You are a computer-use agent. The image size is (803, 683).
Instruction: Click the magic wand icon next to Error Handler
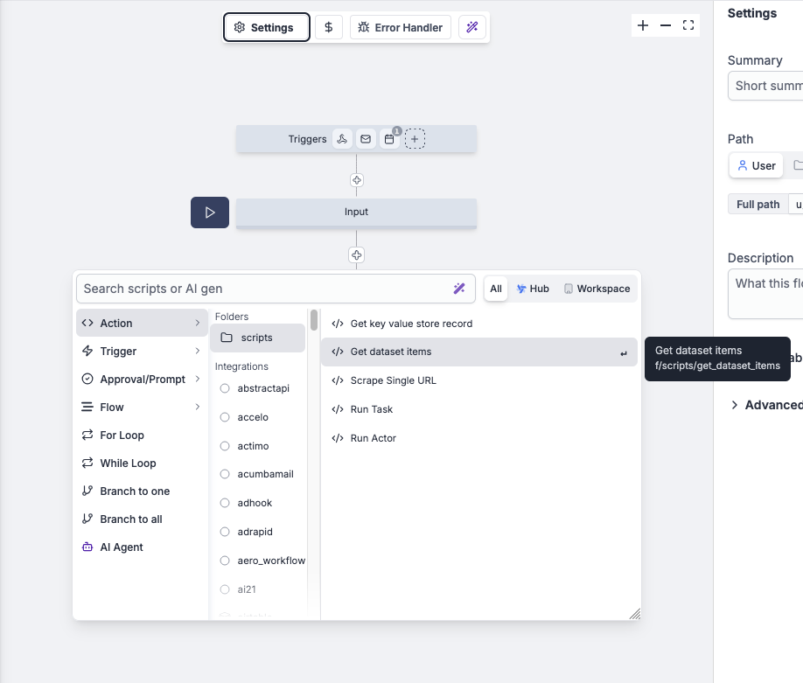pos(472,27)
